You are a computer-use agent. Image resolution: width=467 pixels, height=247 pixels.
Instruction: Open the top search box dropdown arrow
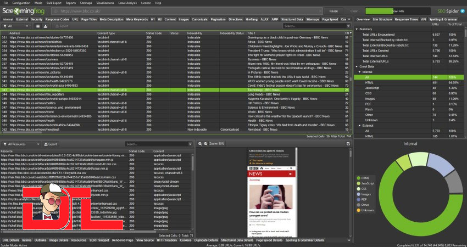[348, 26]
